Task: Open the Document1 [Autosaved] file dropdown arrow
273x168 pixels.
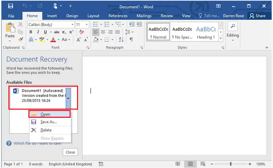Action: point(68,99)
